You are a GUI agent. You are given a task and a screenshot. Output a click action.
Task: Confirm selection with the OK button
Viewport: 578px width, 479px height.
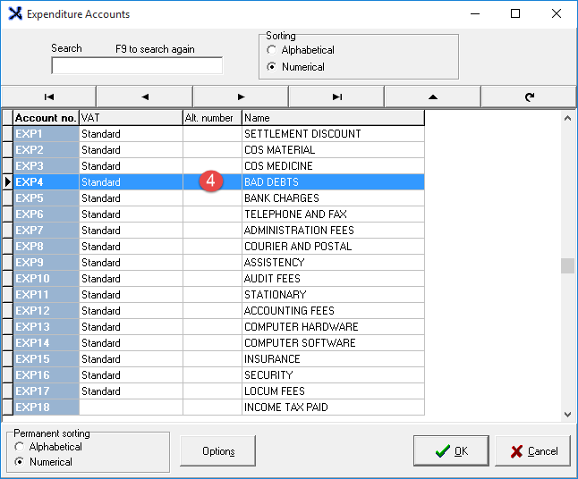pyautogui.click(x=451, y=451)
